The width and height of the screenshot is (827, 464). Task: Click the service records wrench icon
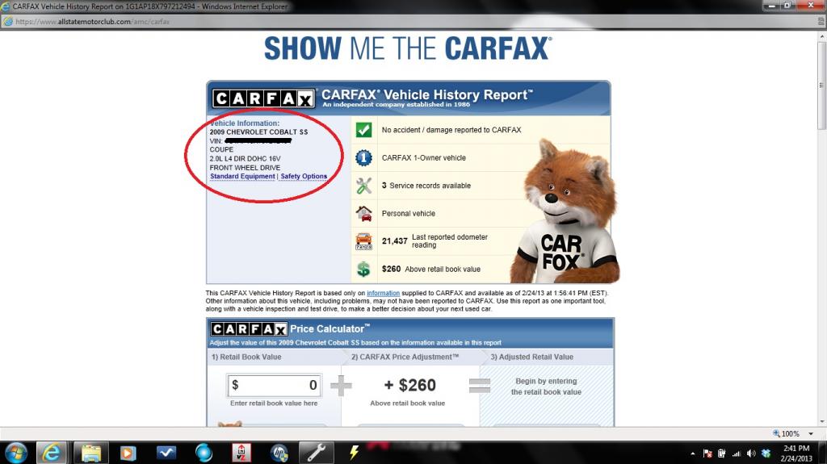pos(363,186)
